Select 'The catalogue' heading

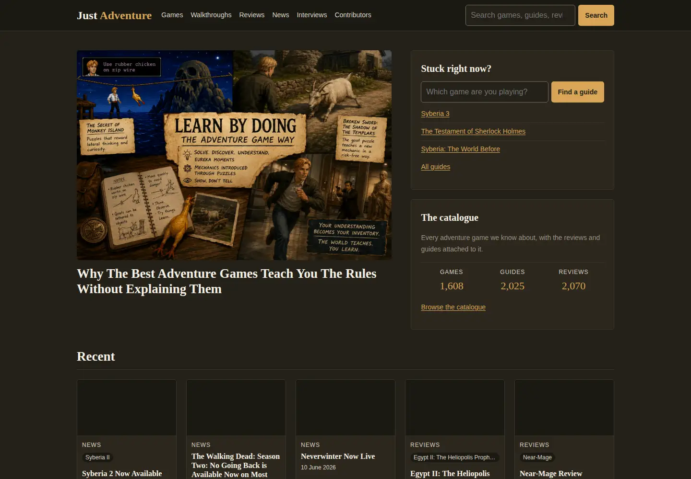pos(450,217)
